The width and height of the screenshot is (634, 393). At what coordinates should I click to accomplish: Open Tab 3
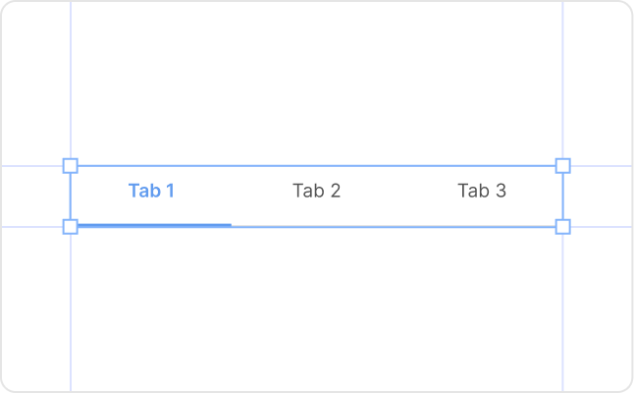[x=482, y=191]
